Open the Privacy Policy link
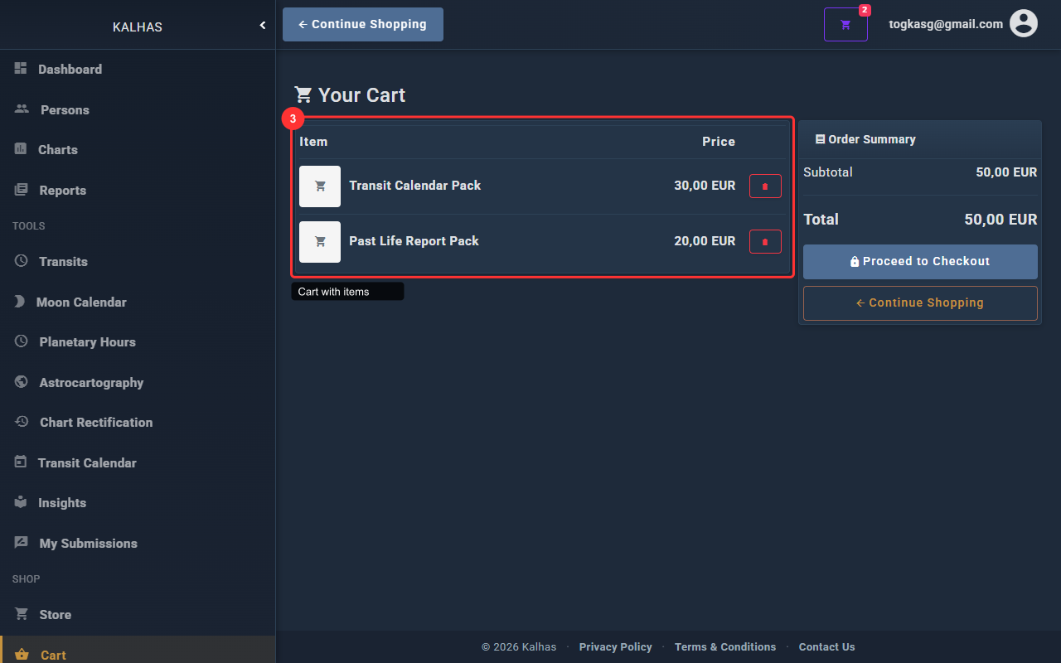 (x=615, y=647)
